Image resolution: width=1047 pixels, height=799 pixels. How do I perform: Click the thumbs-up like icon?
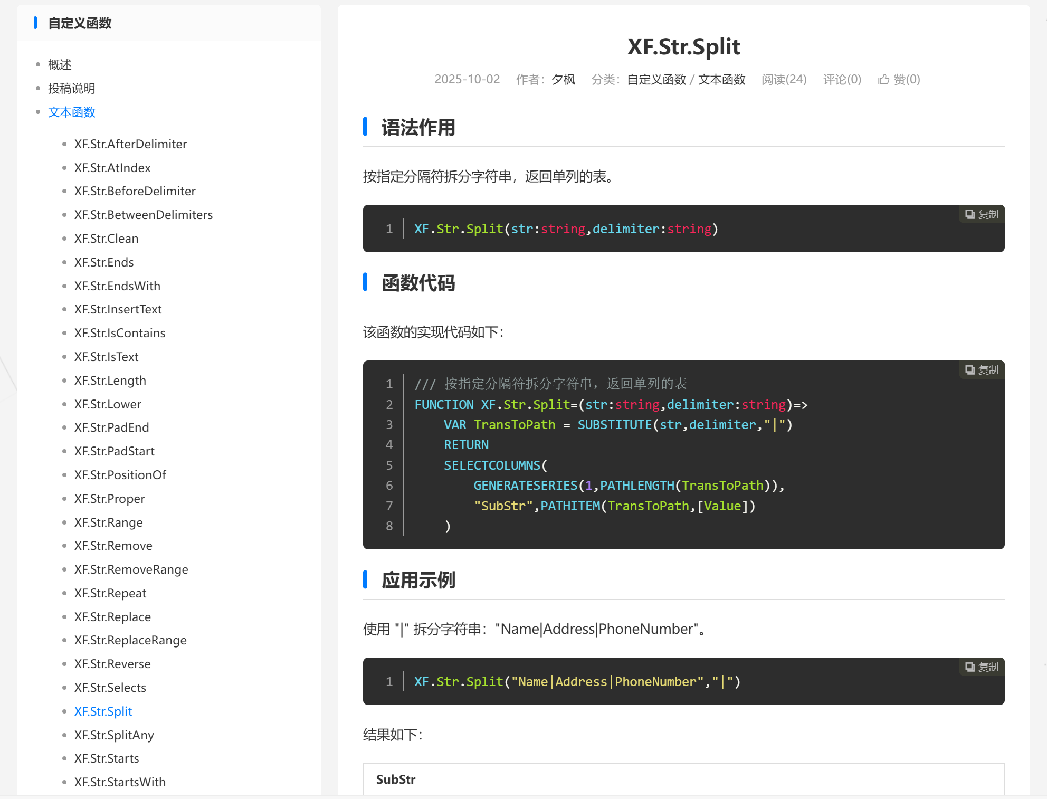coord(883,79)
